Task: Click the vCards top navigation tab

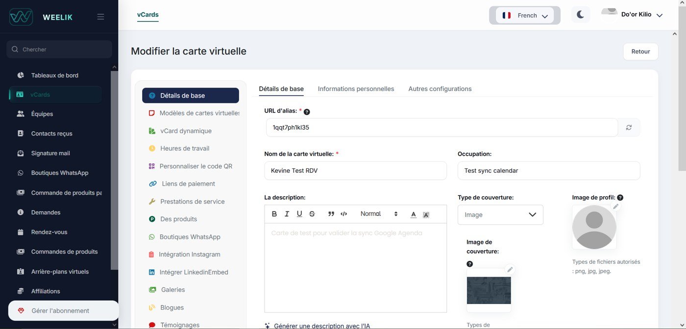Action: [148, 15]
